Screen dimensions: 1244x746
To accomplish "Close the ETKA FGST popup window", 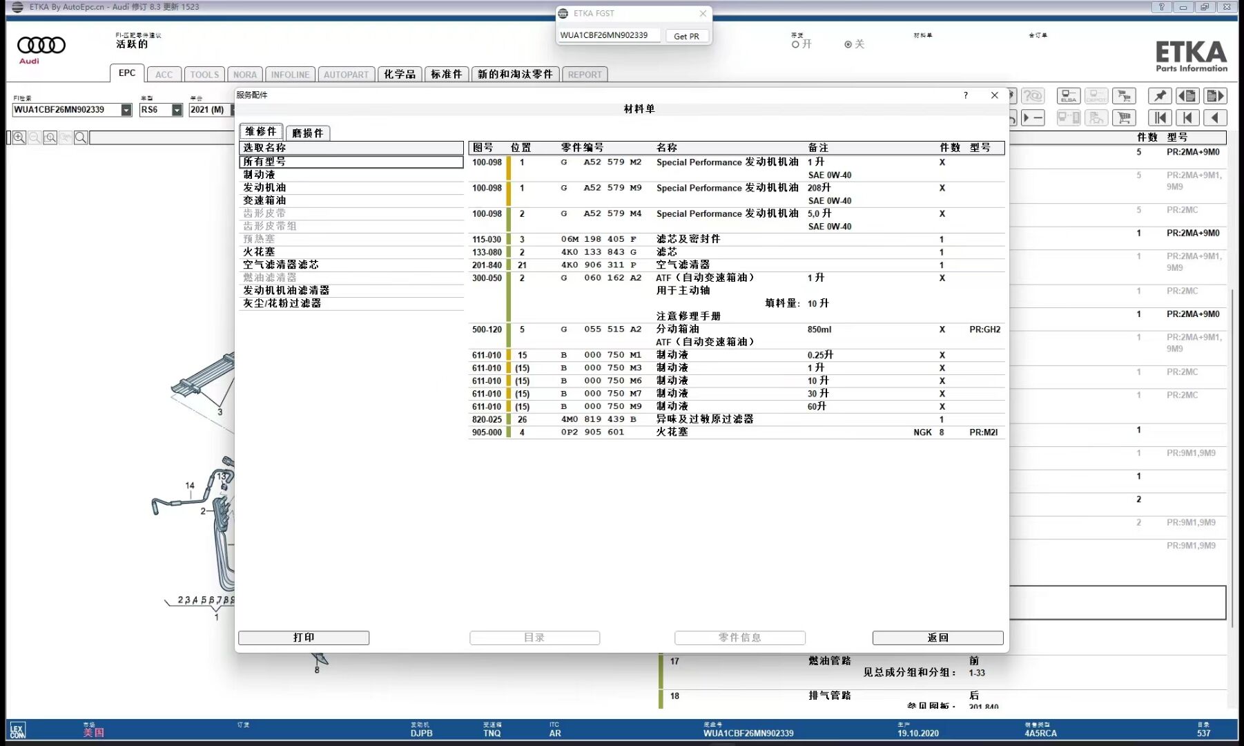I will pyautogui.click(x=702, y=13).
